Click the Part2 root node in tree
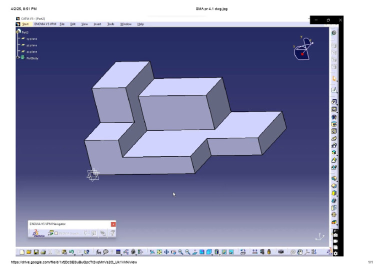The width and height of the screenshot is (384, 271). pyautogui.click(x=25, y=32)
